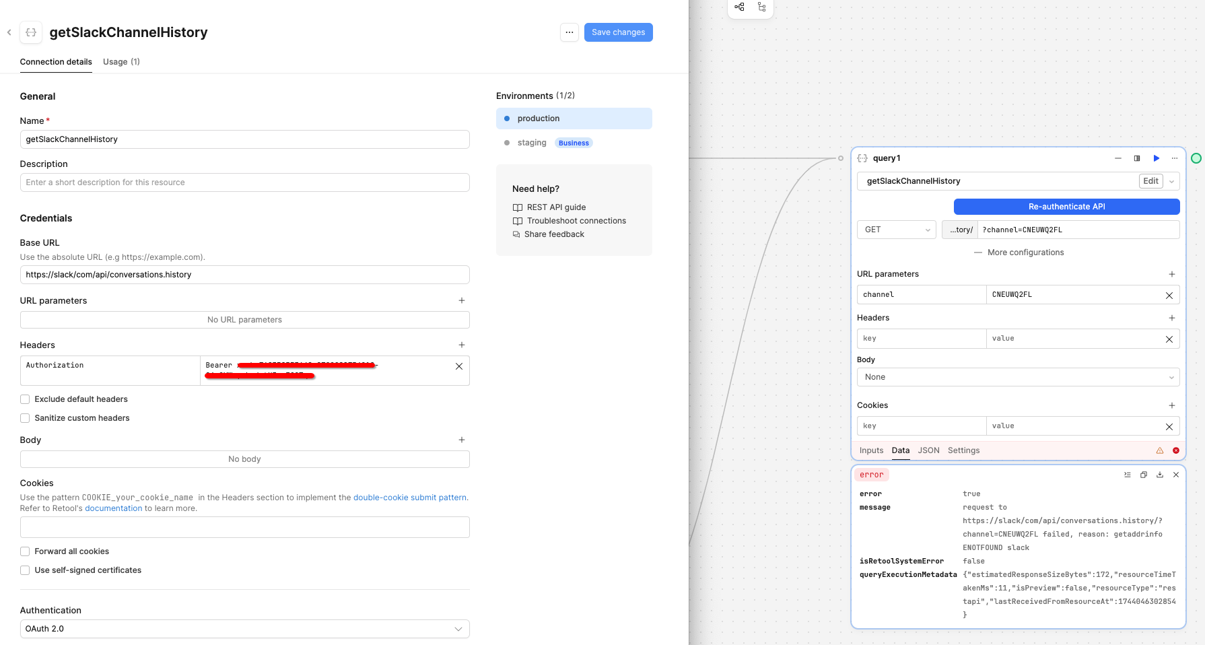Image resolution: width=1205 pixels, height=645 pixels.
Task: Open the GET method dropdown
Action: tap(896, 230)
